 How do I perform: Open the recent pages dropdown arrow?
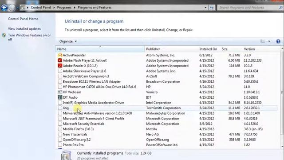(x=18, y=8)
